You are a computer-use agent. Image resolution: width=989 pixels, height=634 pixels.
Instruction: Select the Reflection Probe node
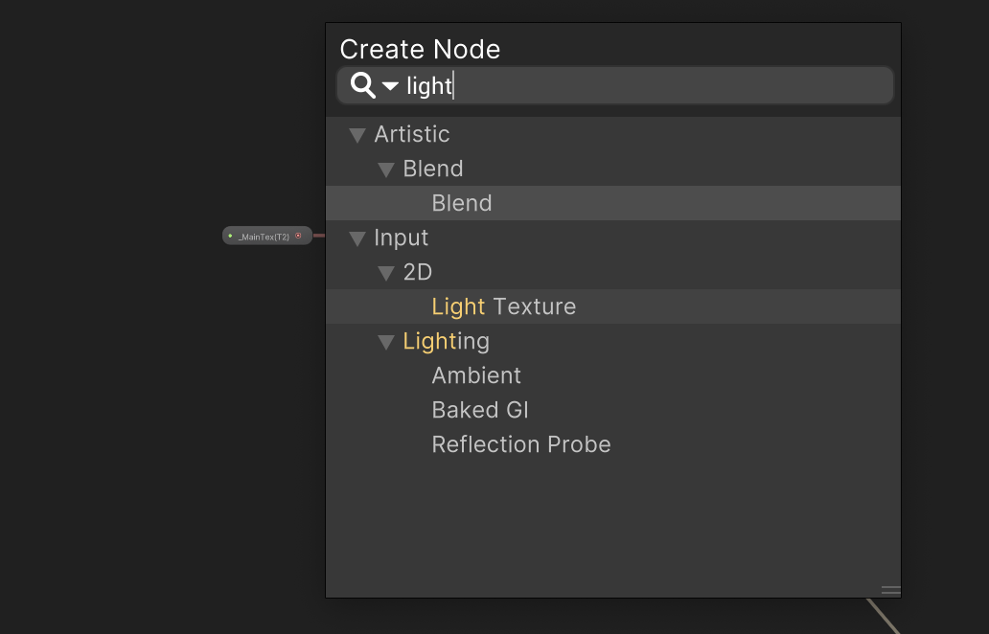coord(521,444)
